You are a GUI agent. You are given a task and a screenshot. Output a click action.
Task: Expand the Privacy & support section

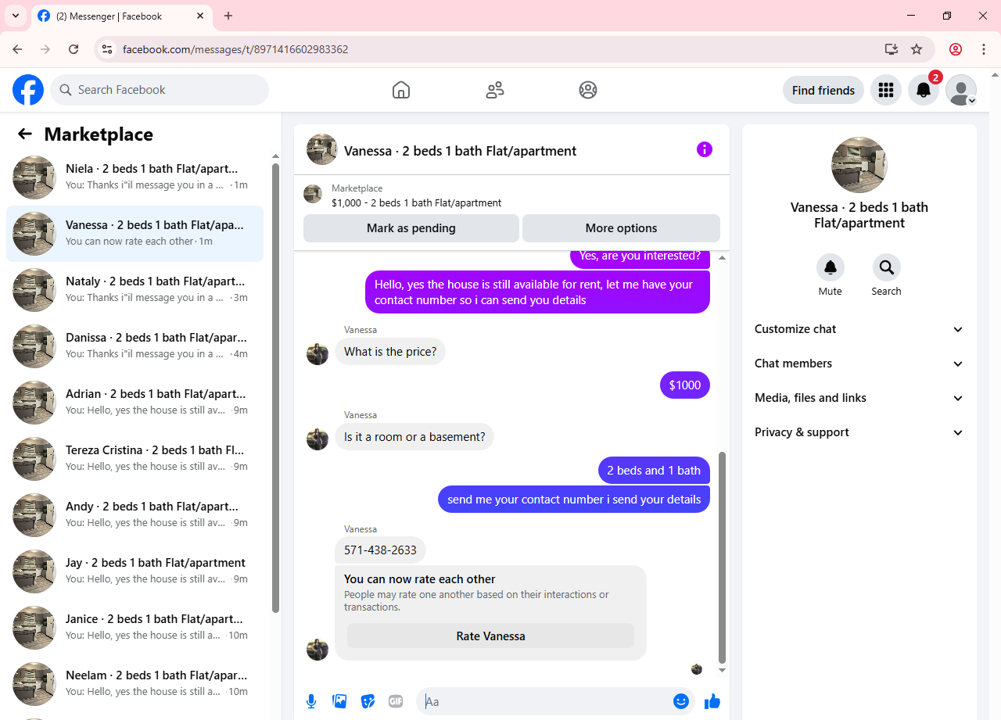859,432
